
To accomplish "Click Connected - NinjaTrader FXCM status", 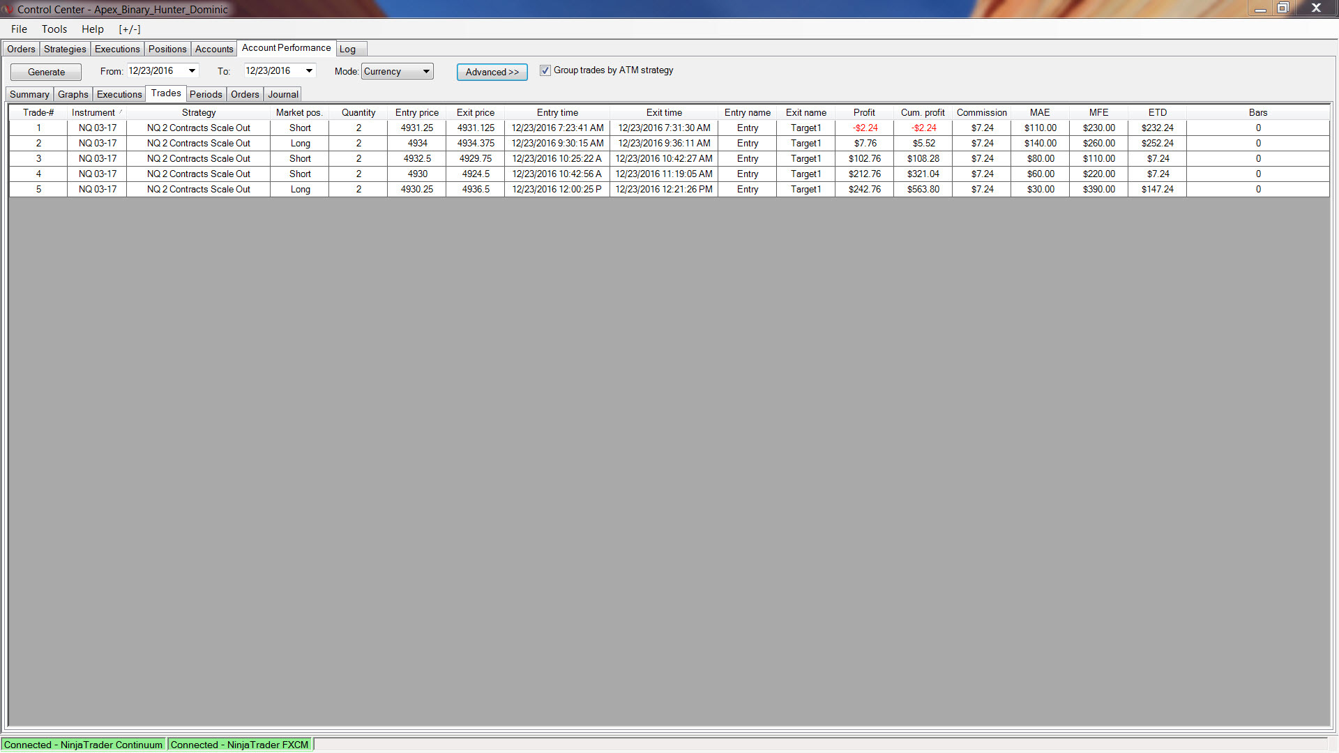I will point(239,745).
